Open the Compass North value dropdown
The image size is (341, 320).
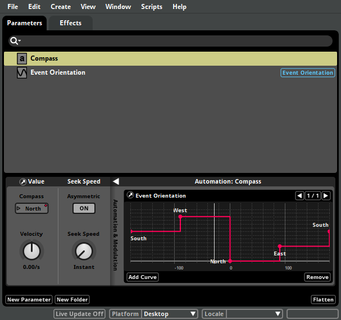tap(31, 209)
